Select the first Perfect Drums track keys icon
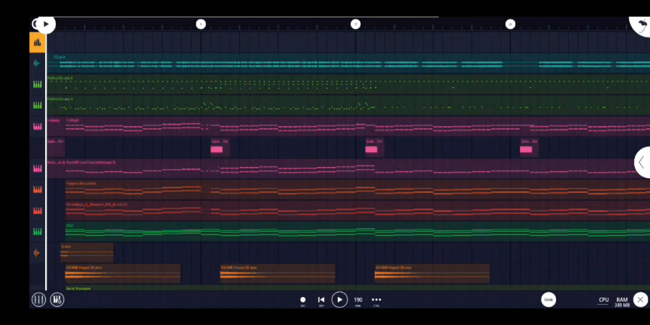 tap(37, 84)
